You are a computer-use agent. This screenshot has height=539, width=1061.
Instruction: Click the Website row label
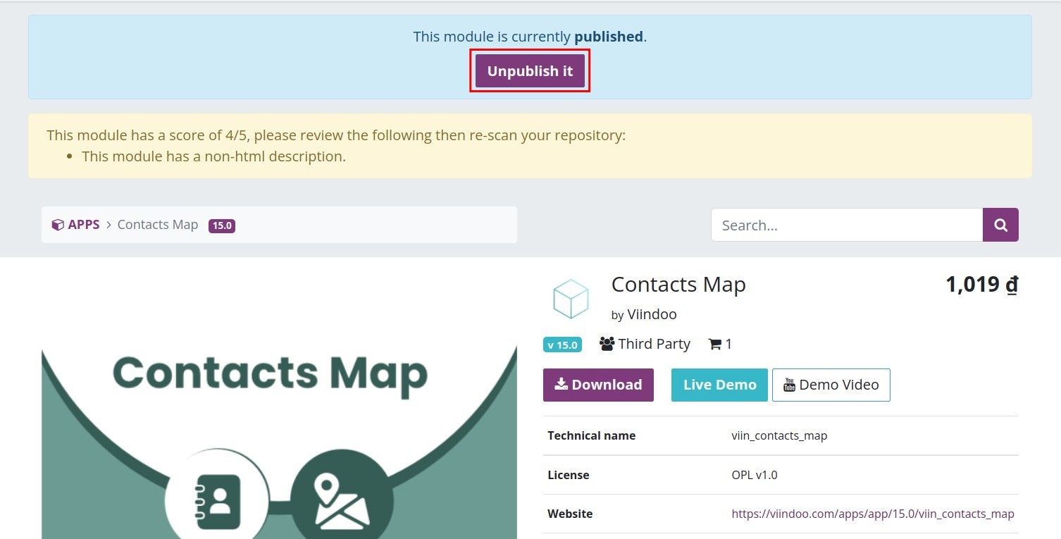570,514
